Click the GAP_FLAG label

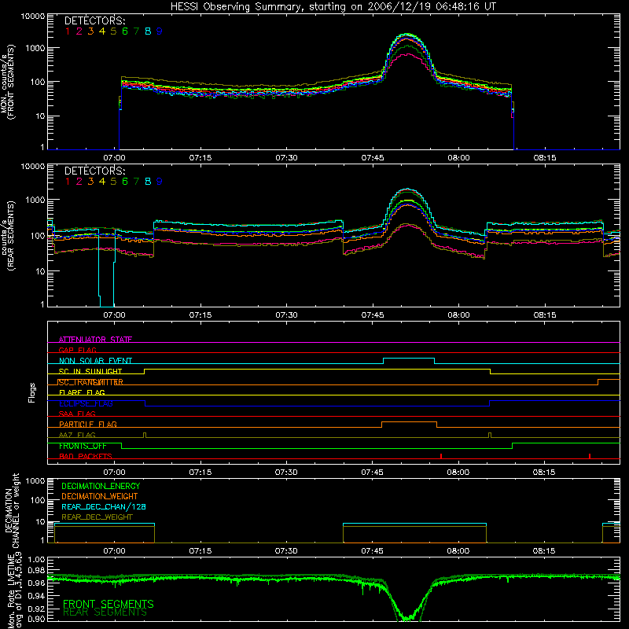77,350
